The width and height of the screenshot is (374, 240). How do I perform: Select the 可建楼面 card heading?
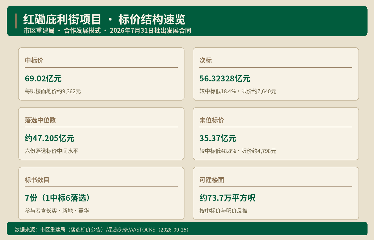coord(212,180)
